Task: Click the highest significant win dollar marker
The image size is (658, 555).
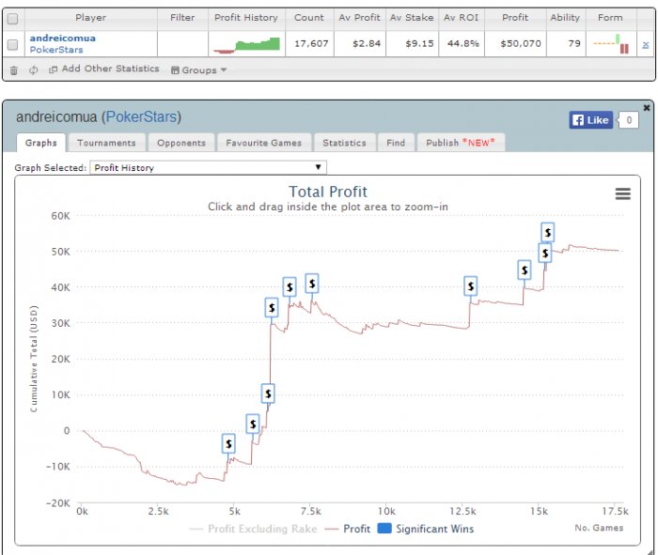Action: (547, 232)
